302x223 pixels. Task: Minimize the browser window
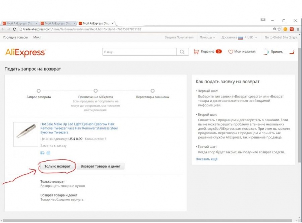tap(272, 20)
